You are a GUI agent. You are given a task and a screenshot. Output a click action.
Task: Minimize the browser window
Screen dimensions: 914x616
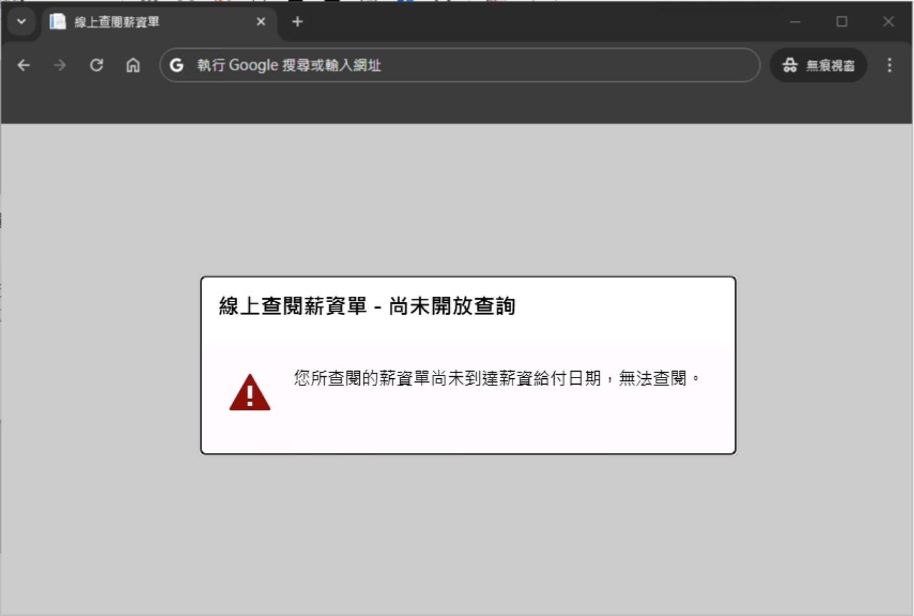tap(794, 22)
